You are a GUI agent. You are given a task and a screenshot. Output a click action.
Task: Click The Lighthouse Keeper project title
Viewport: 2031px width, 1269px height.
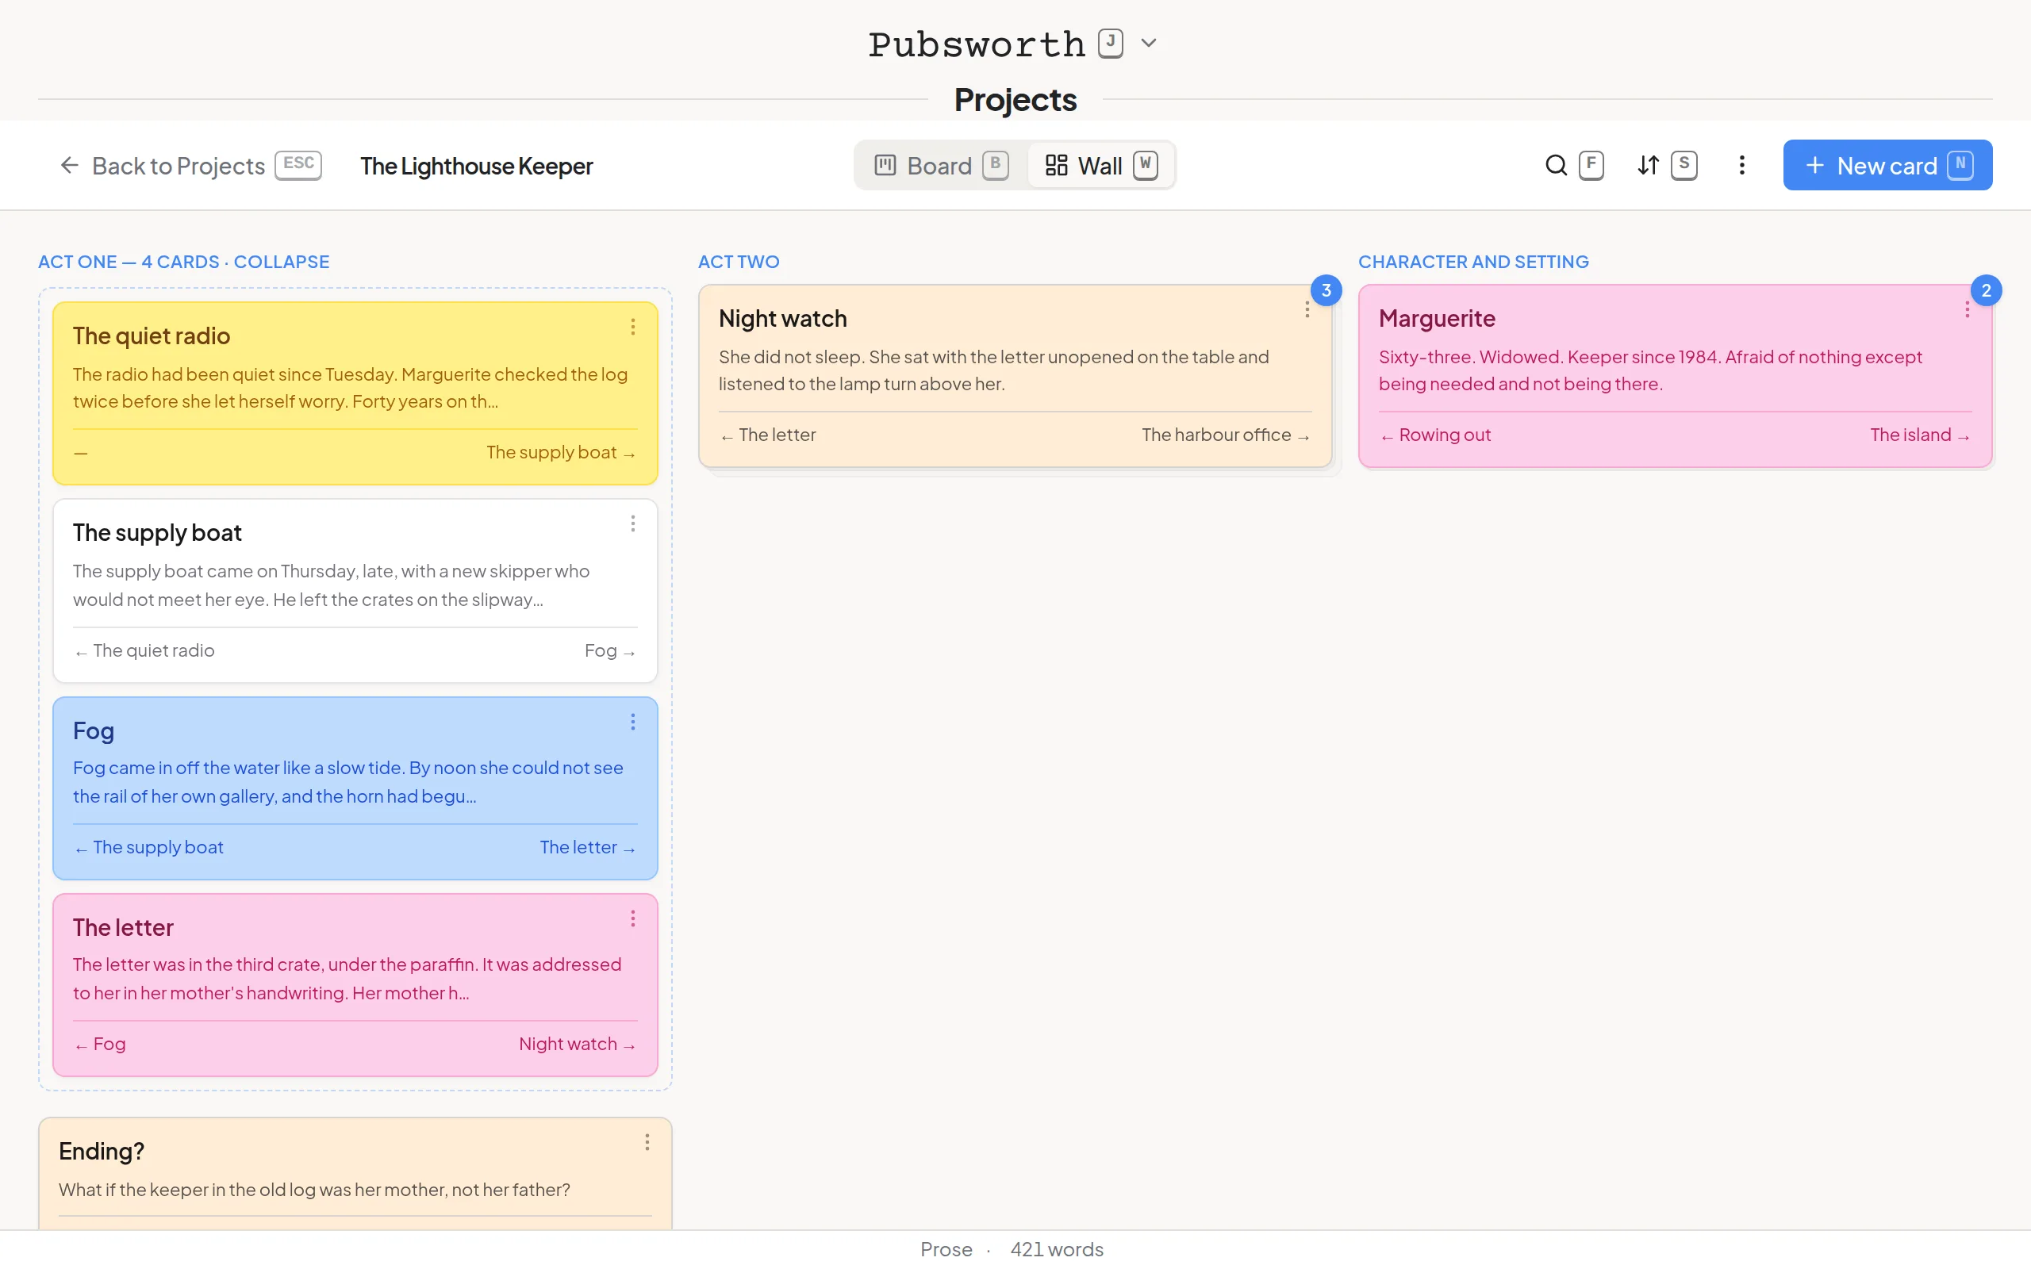point(477,167)
